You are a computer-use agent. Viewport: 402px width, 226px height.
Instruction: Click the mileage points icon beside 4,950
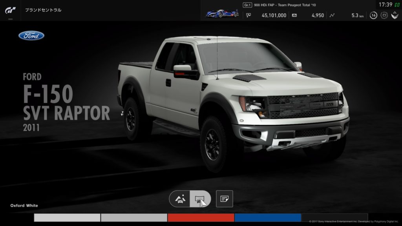click(294, 15)
